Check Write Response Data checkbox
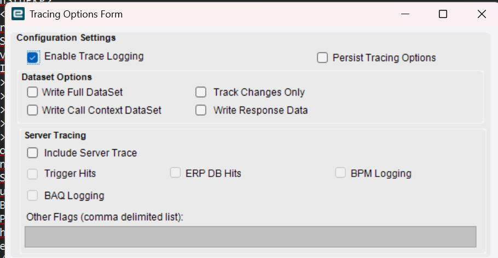 pyautogui.click(x=201, y=110)
